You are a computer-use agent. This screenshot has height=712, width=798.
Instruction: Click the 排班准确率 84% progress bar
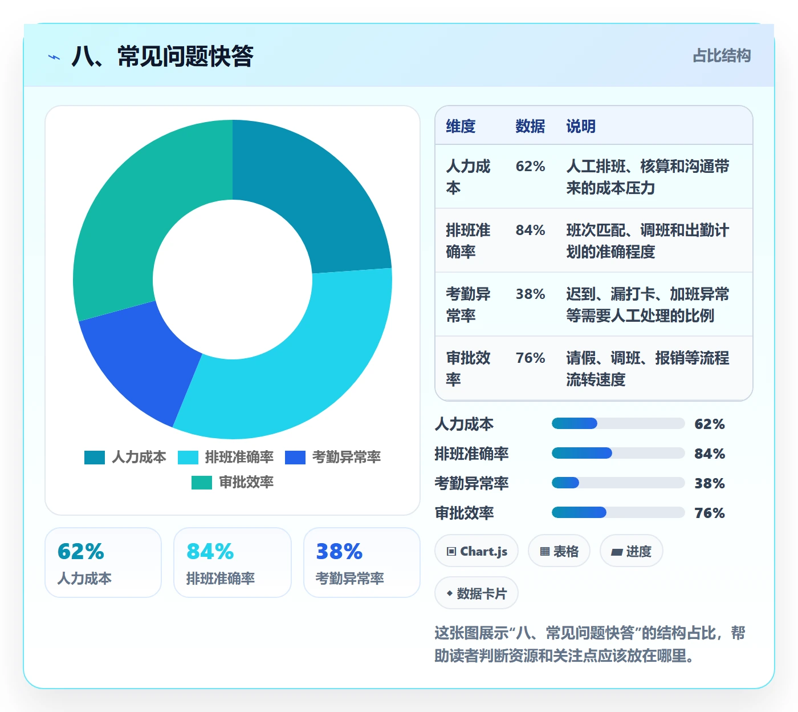point(618,453)
